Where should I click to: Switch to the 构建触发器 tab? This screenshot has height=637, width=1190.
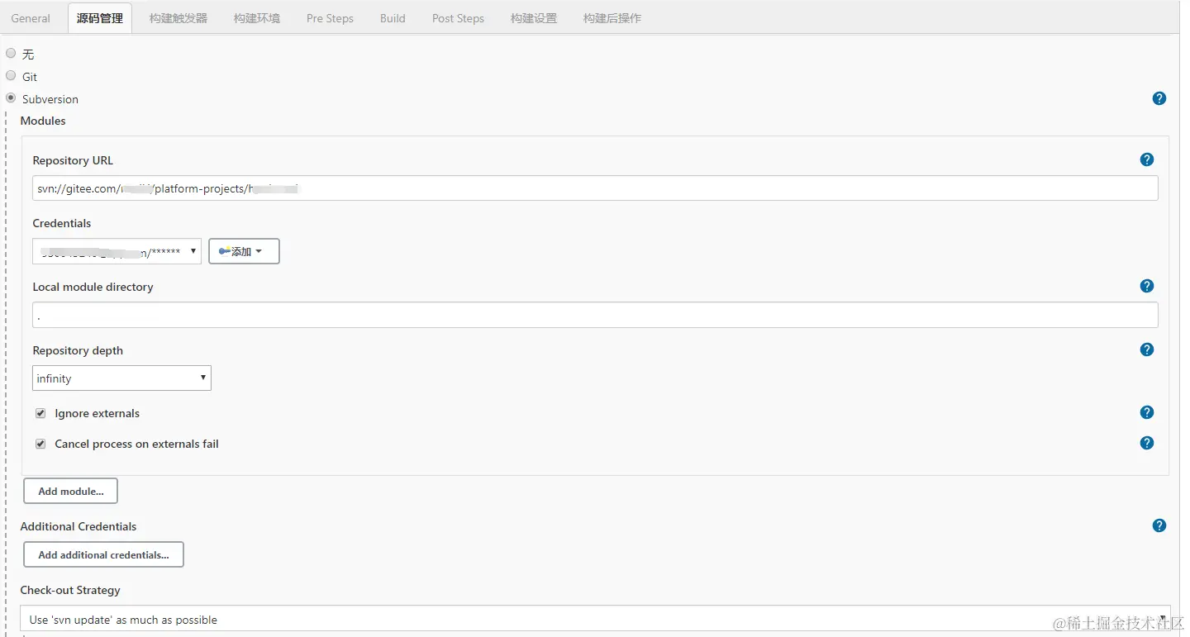[x=178, y=17]
